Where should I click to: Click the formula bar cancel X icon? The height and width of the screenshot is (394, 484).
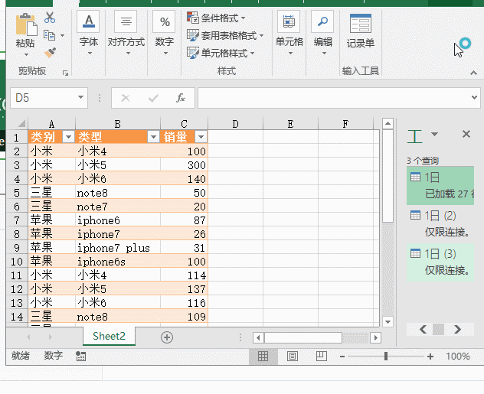point(126,98)
